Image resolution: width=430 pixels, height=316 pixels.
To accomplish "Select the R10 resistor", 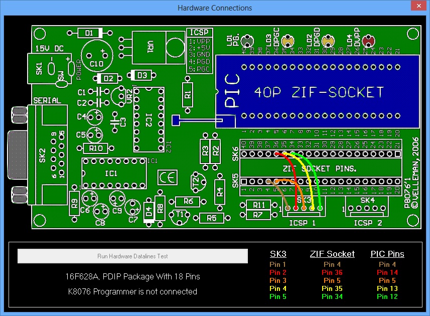I will (95, 148).
